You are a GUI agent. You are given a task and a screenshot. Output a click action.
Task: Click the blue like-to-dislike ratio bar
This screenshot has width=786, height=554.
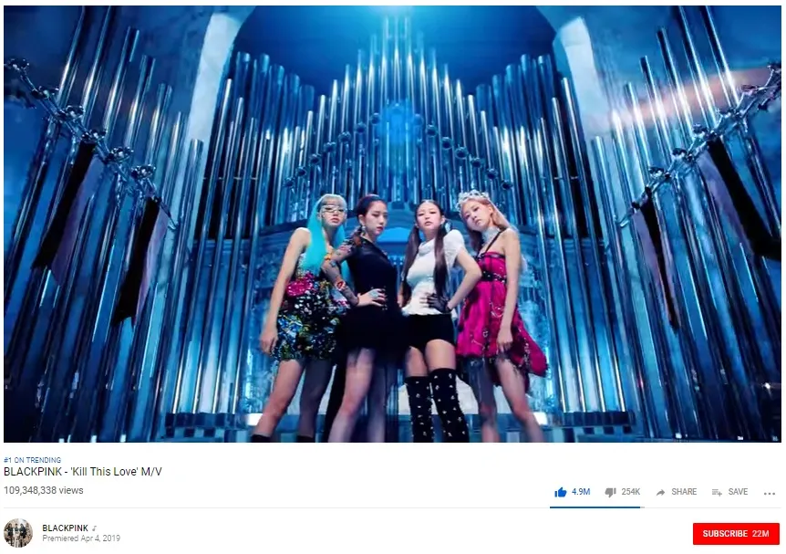pos(595,507)
